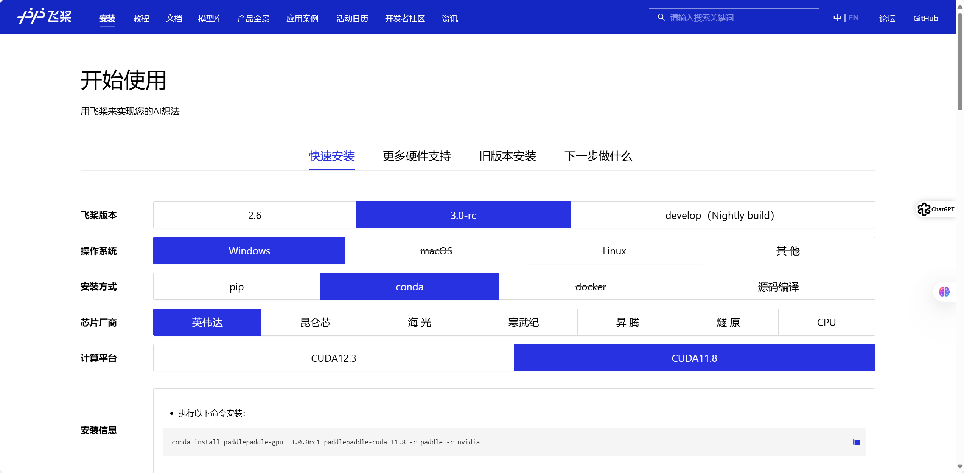Image resolution: width=964 pixels, height=473 pixels.
Task: Switch language to EN
Action: click(854, 18)
